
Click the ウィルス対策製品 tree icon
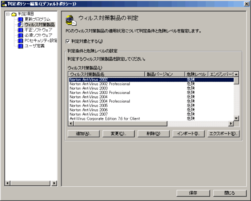[20, 25]
